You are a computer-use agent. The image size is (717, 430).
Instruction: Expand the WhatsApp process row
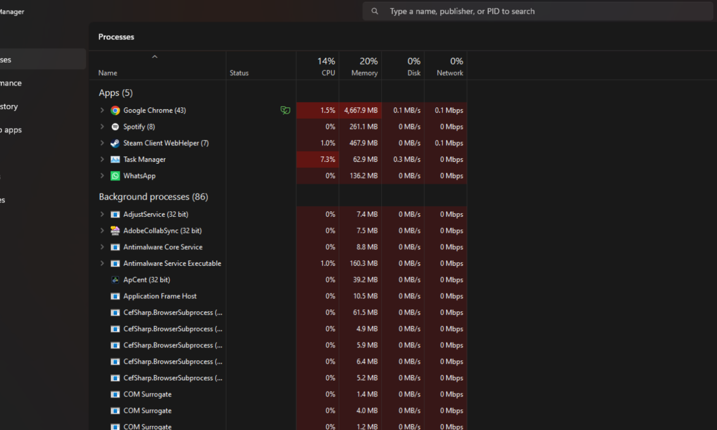pos(102,176)
